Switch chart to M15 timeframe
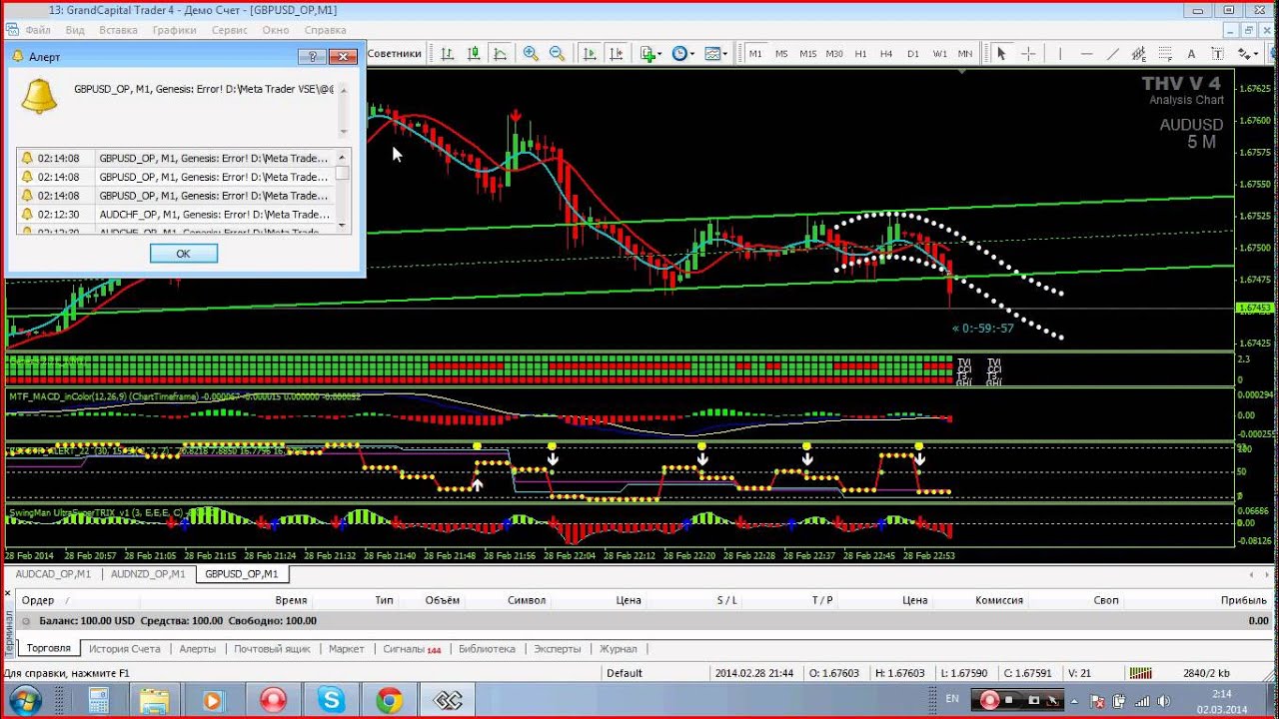 click(807, 54)
